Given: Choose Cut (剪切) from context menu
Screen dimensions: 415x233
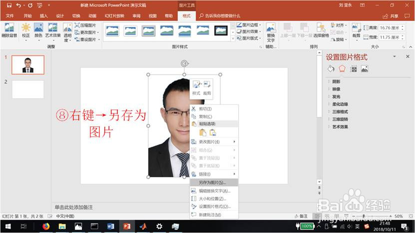Looking at the screenshot, I should [x=214, y=109].
